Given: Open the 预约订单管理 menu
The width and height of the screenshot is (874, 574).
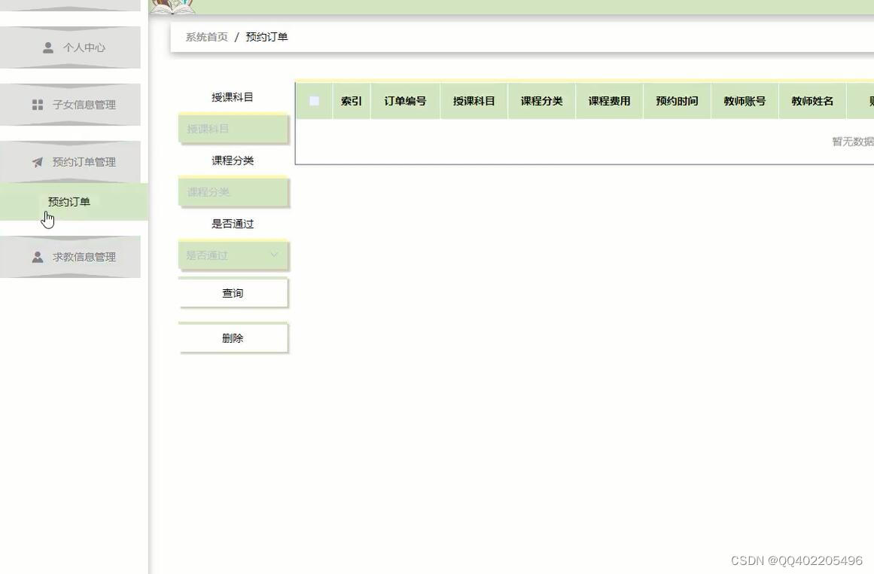Looking at the screenshot, I should tap(84, 160).
